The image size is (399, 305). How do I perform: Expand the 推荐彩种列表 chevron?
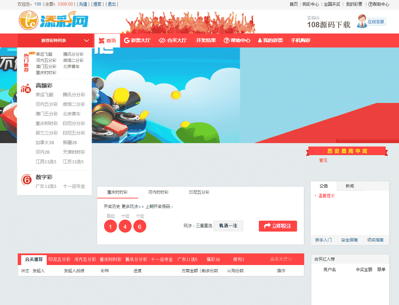[x=86, y=40]
